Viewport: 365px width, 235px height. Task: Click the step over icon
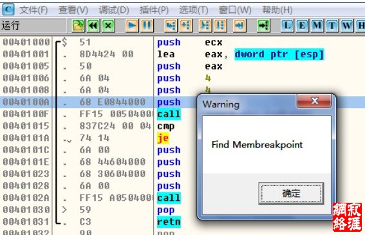coord(186,25)
